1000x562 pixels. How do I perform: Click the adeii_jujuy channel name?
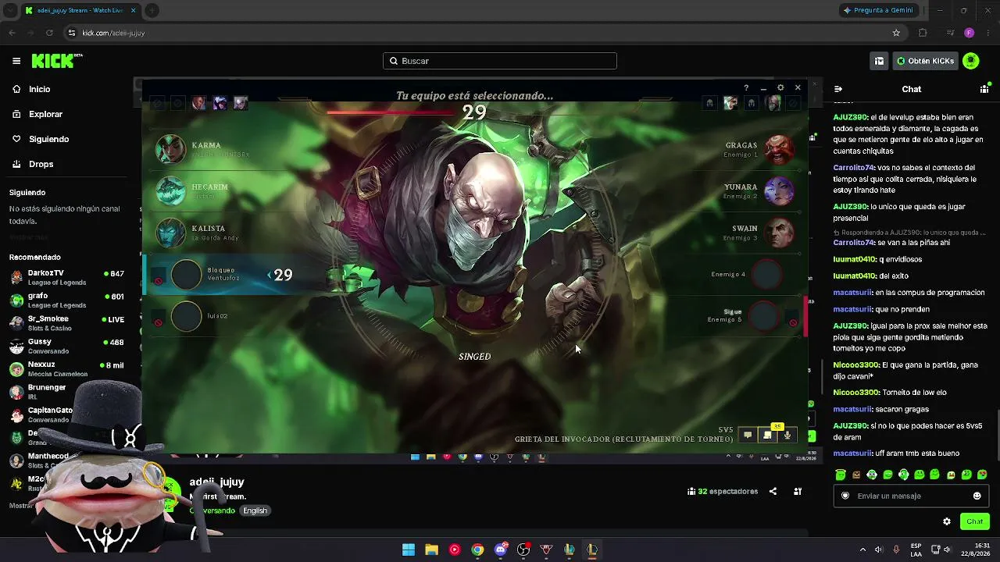(216, 482)
